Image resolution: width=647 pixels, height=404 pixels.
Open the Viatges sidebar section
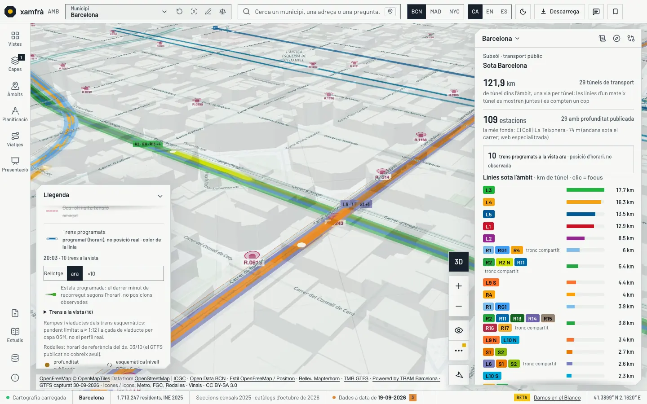15,139
